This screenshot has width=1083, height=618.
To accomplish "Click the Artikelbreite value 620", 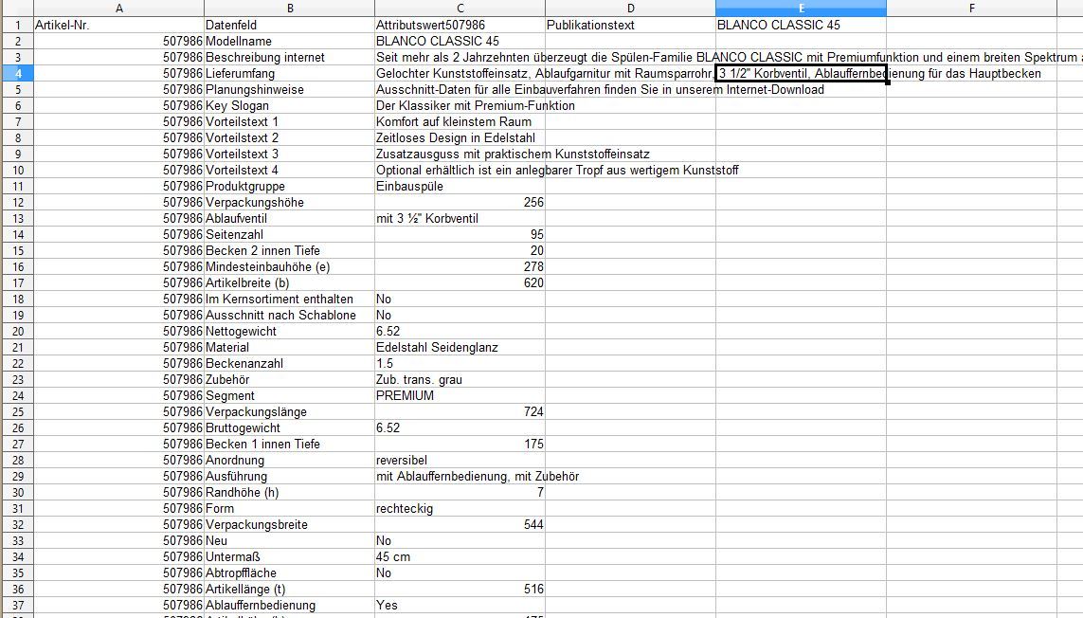I will [x=460, y=283].
